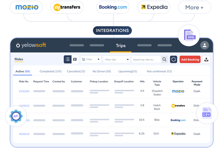Click Cash payment in ride #345382 row

tap(197, 91)
